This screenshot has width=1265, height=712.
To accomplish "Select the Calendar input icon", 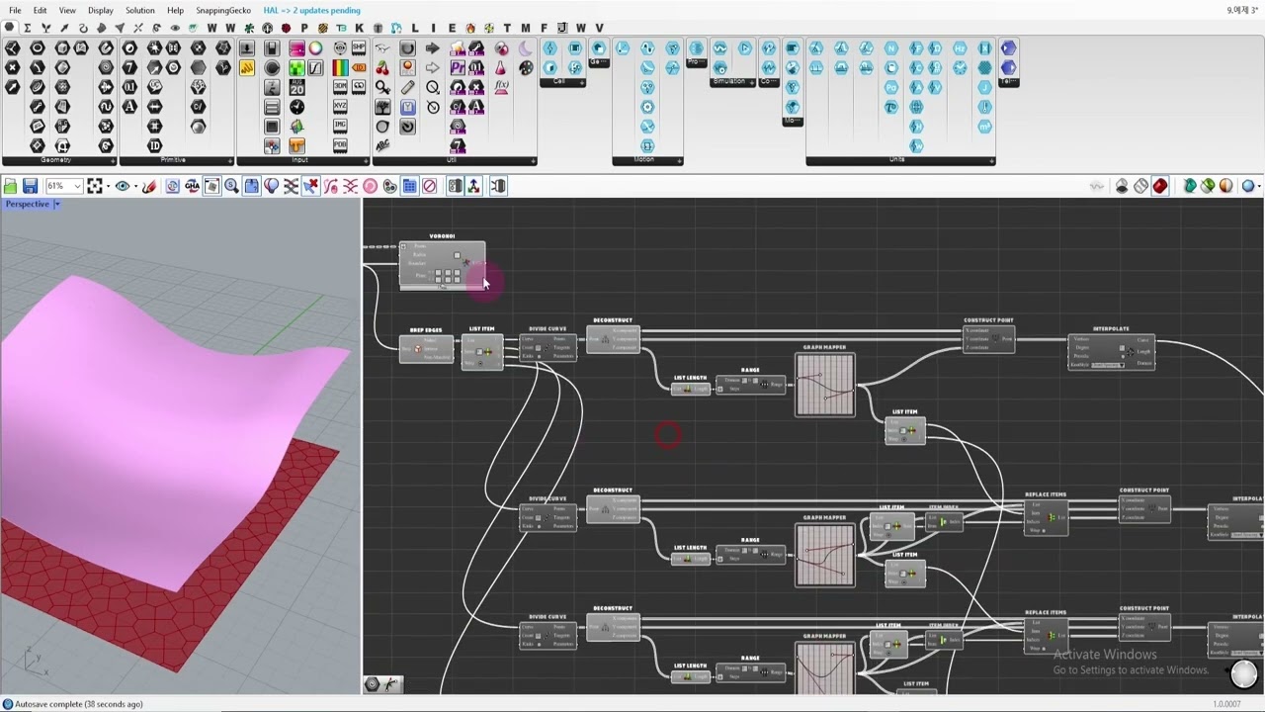I will click(x=296, y=87).
